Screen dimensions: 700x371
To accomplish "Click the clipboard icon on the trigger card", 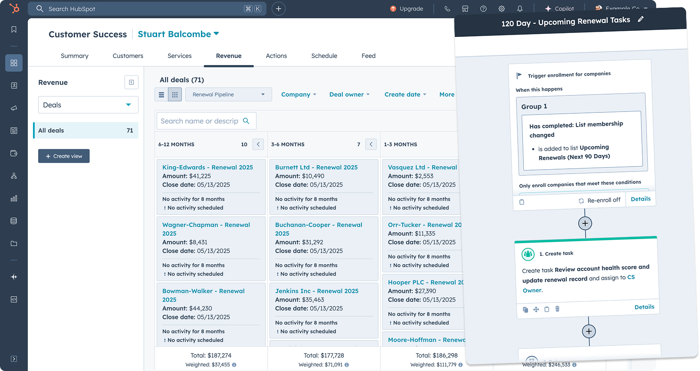I will pyautogui.click(x=522, y=202).
